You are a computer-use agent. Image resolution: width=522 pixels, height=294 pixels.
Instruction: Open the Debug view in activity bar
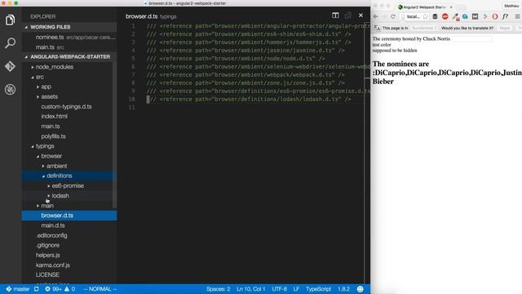[x=11, y=89]
